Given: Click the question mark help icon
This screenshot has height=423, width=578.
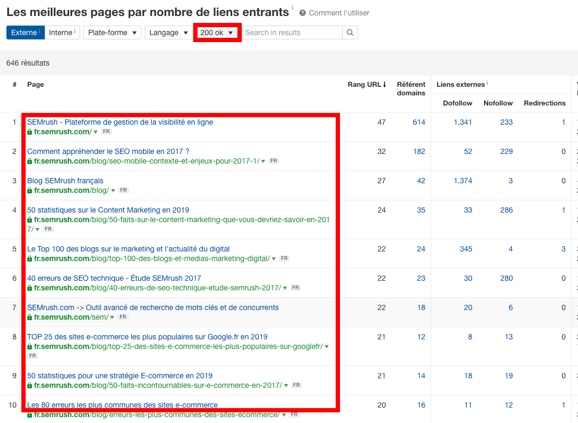Looking at the screenshot, I should 302,13.
